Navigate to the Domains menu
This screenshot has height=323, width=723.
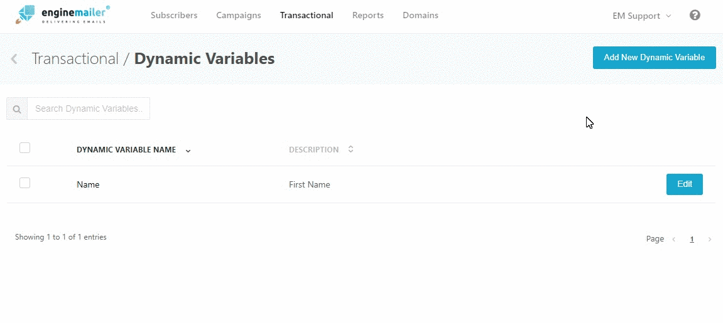pyautogui.click(x=420, y=15)
